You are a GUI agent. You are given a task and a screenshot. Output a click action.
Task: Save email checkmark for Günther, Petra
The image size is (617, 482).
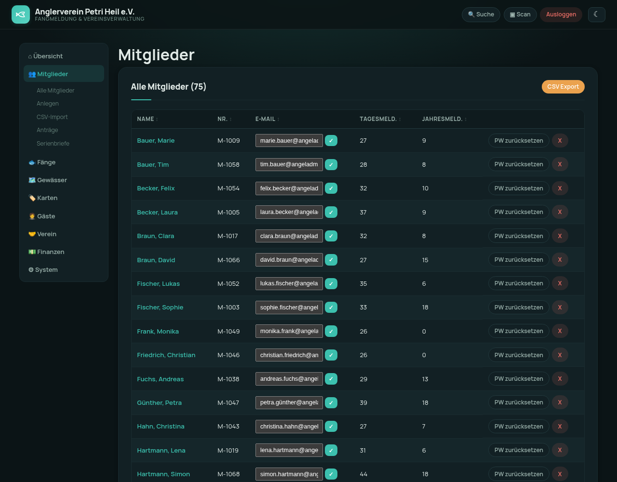click(331, 402)
